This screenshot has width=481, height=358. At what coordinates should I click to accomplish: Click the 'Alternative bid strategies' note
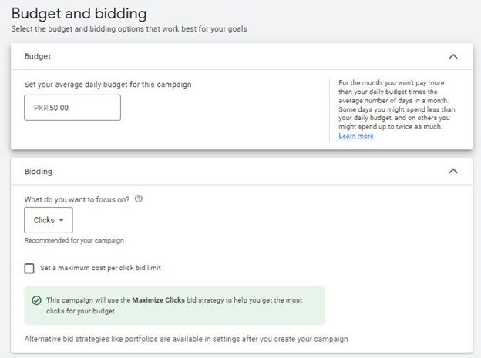point(186,339)
